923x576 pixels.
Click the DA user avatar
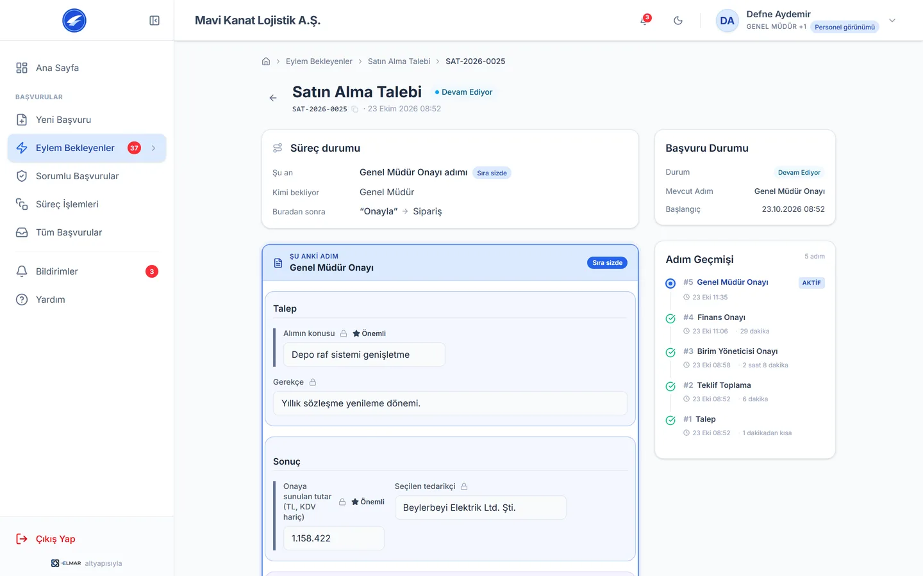[x=727, y=20]
